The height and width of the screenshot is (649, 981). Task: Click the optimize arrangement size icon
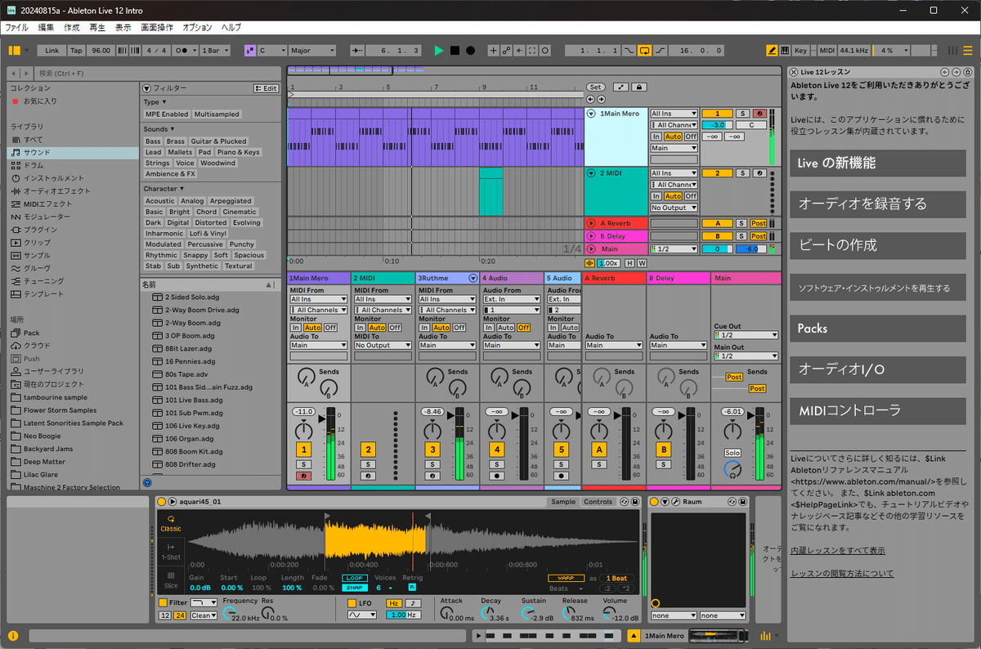point(620,87)
